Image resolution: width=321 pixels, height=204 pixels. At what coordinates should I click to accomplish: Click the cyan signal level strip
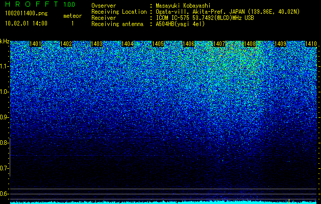163,202
